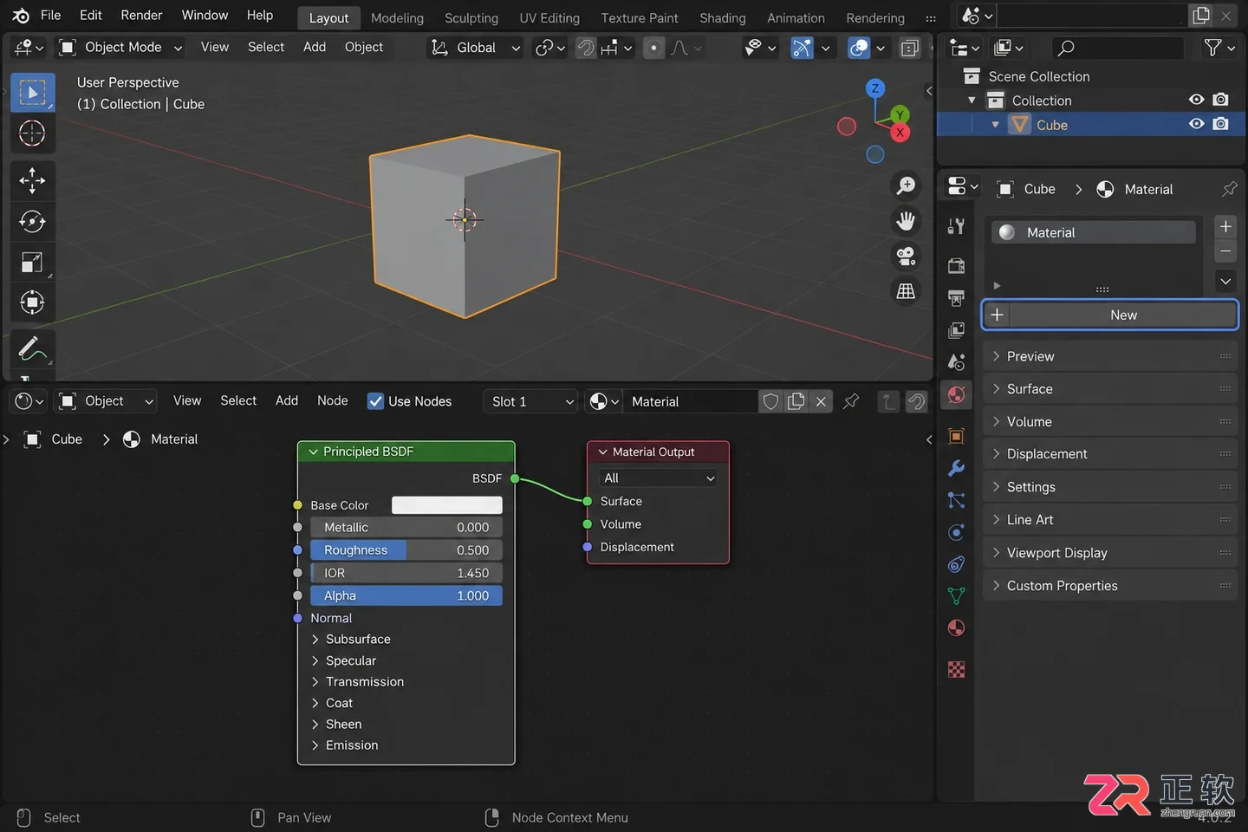The width and height of the screenshot is (1248, 832).
Task: Select the Cursor tool in viewport toolbar
Action: (x=32, y=133)
